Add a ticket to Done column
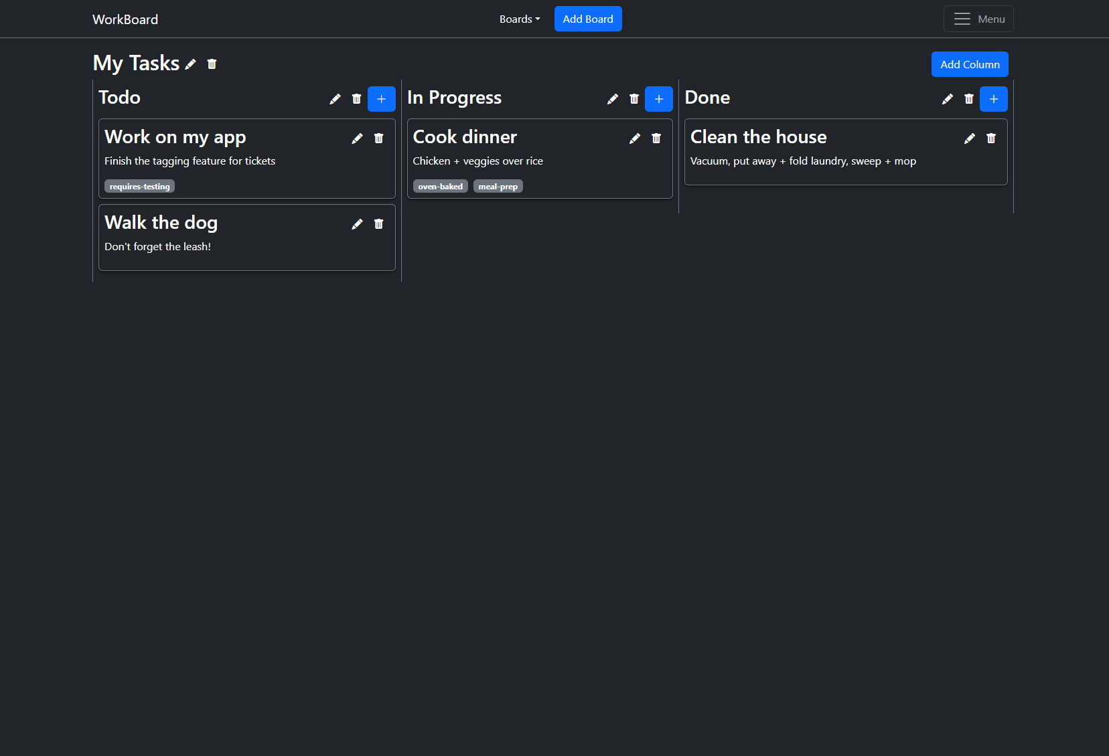The height and width of the screenshot is (756, 1109). [x=994, y=99]
